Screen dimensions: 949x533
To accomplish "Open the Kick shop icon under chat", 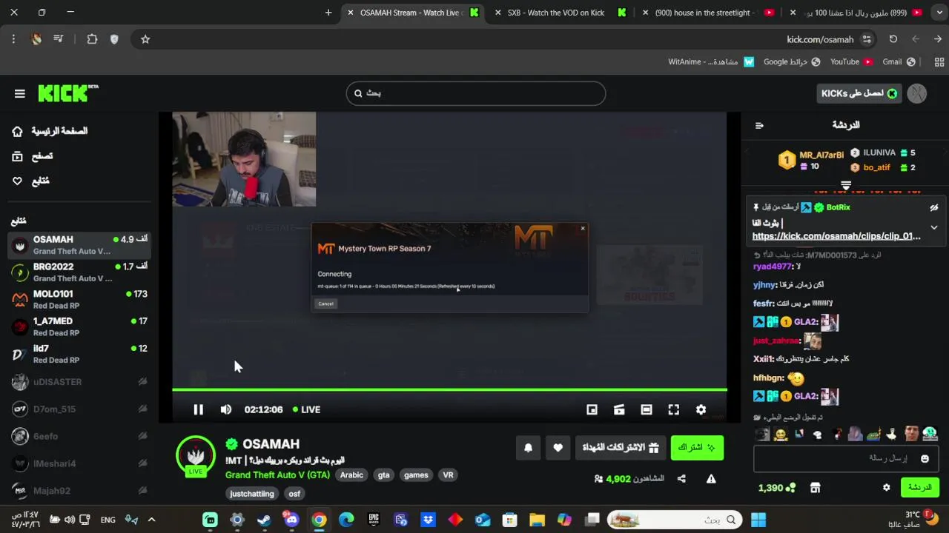I will (x=815, y=488).
